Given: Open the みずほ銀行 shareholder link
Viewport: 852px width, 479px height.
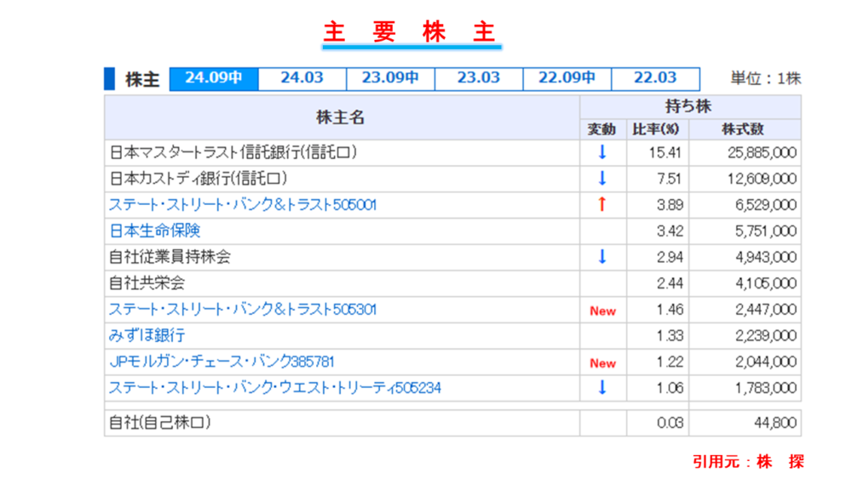Looking at the screenshot, I should click(x=147, y=336).
